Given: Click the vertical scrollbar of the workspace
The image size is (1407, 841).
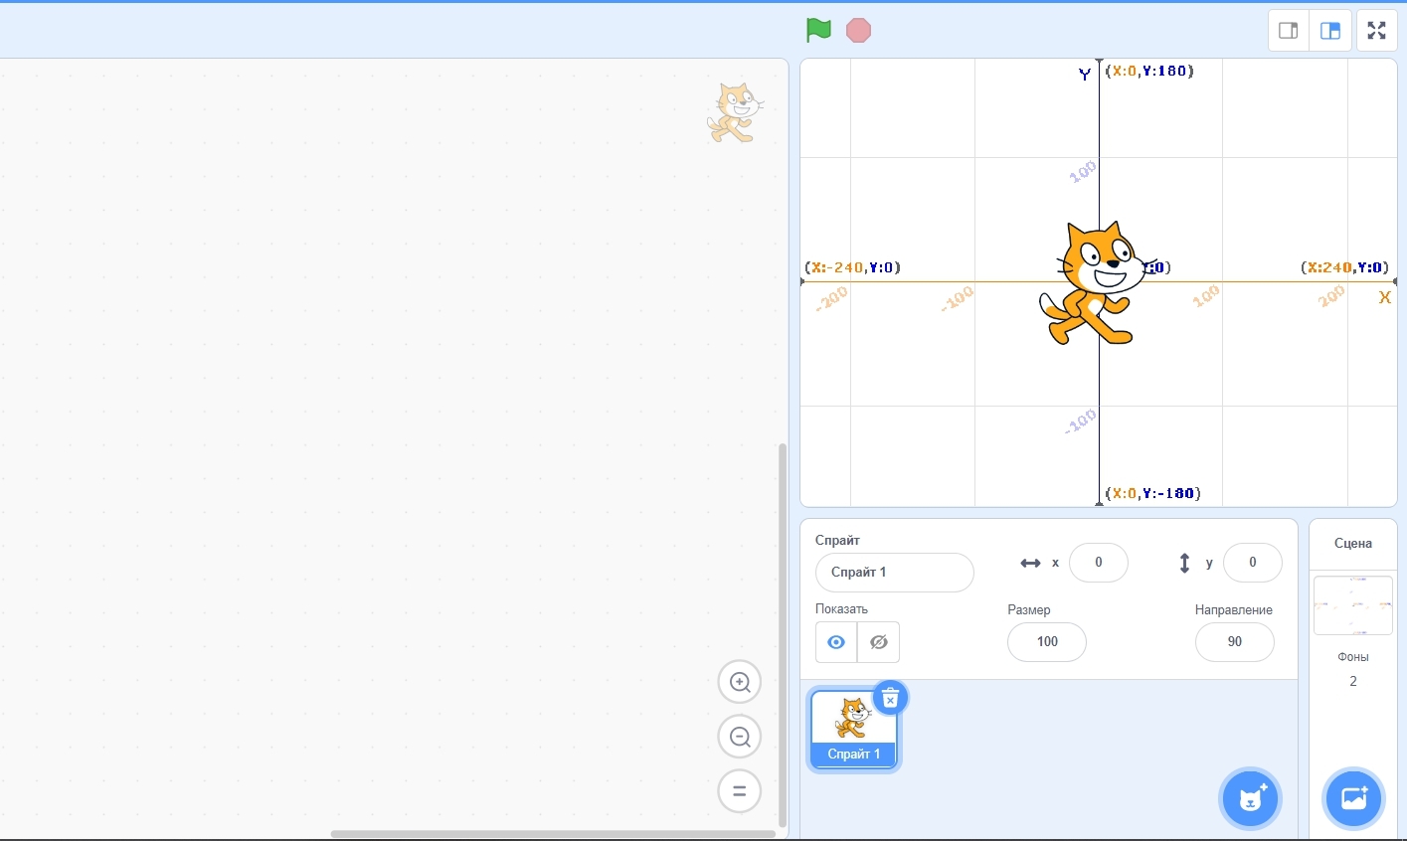Looking at the screenshot, I should click(x=783, y=636).
